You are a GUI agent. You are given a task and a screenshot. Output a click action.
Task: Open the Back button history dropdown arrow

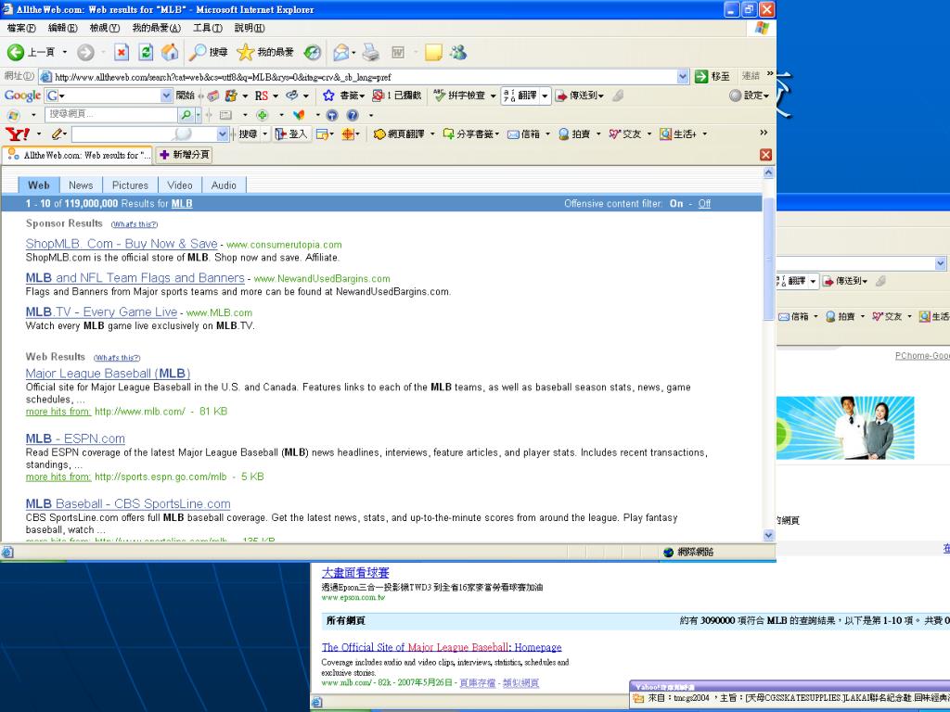pos(65,53)
